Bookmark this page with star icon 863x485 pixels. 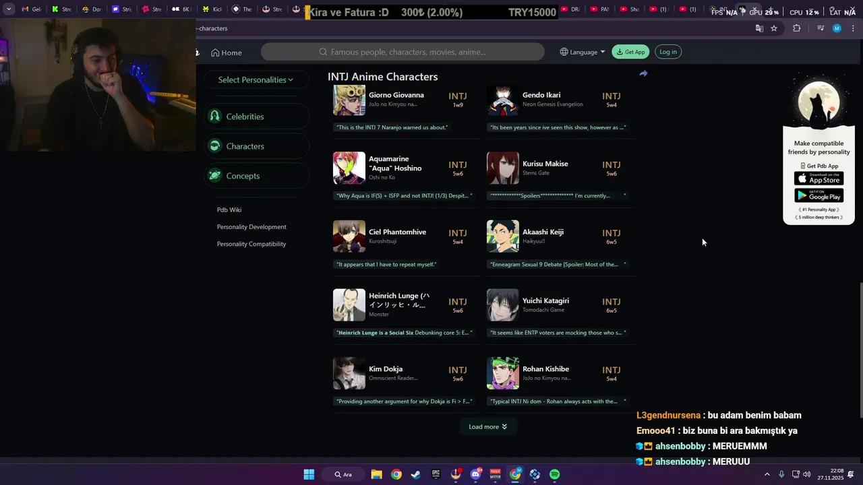pos(774,28)
